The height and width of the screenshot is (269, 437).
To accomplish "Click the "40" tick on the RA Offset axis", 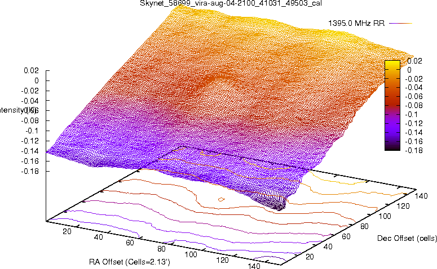I will pos(98,237).
